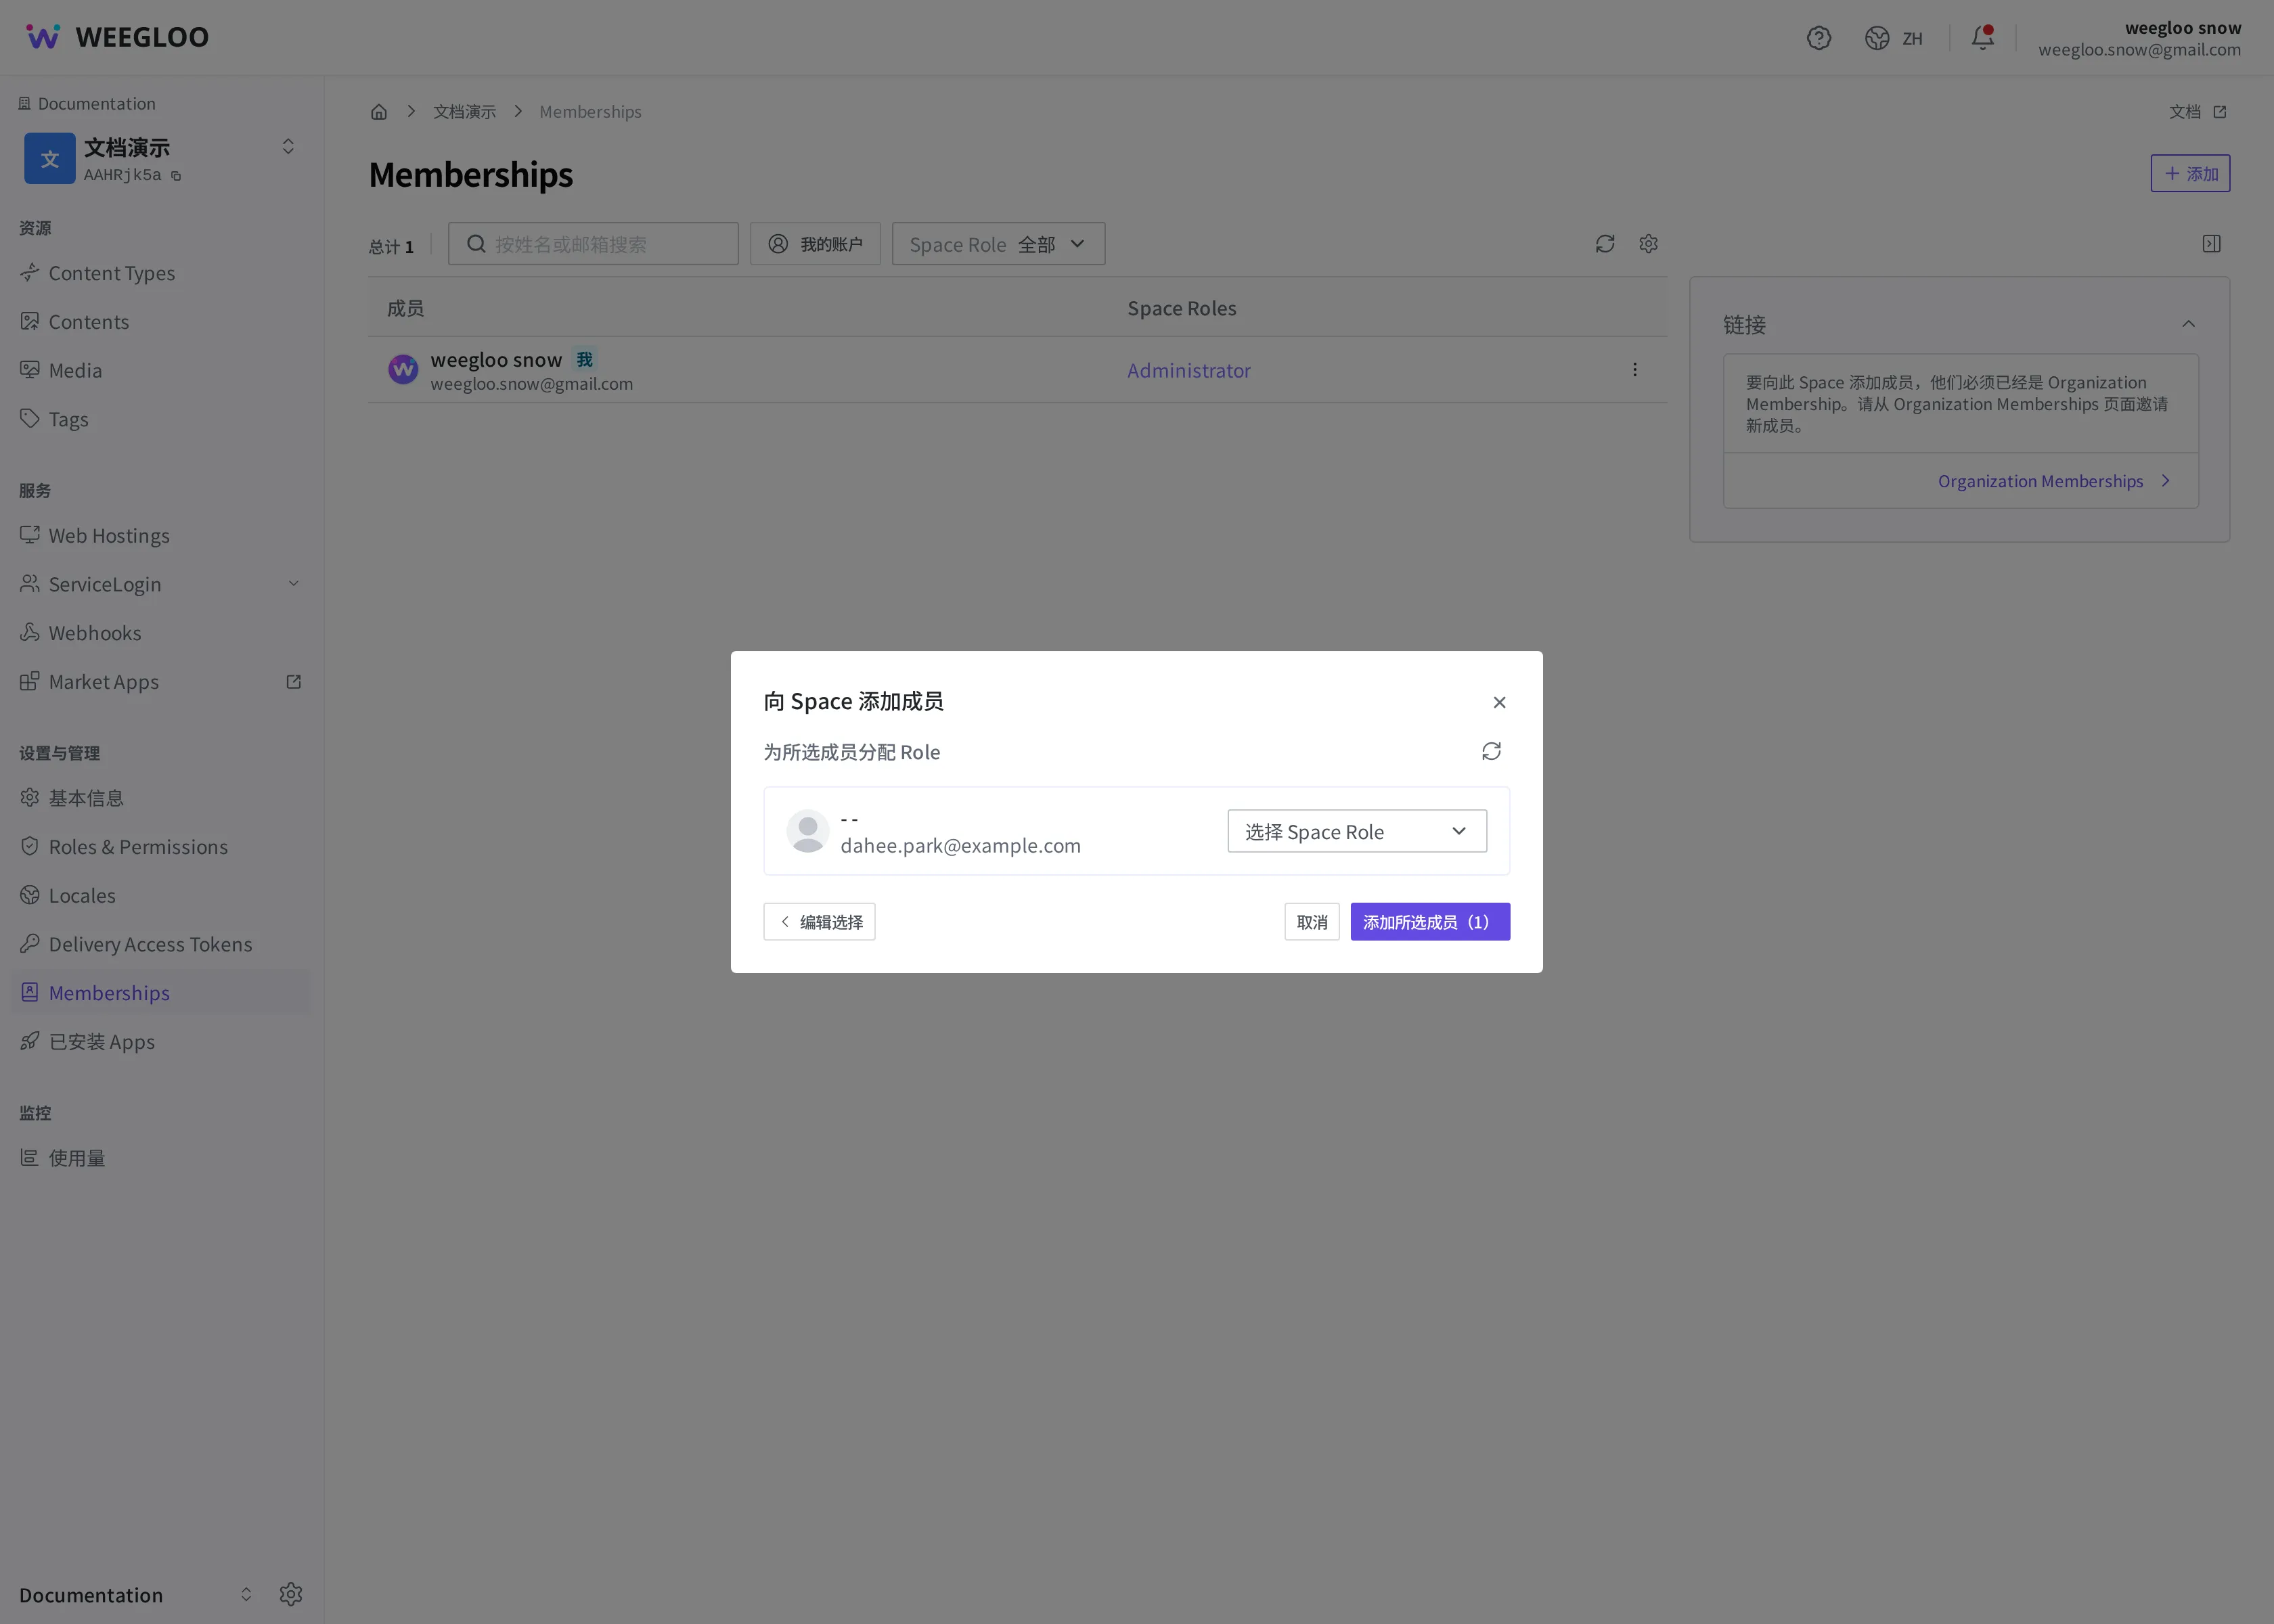Open Contents in sidebar
The image size is (2274, 1624).
coord(160,322)
